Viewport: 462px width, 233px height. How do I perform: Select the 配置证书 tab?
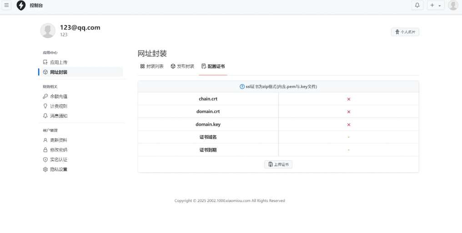(213, 66)
